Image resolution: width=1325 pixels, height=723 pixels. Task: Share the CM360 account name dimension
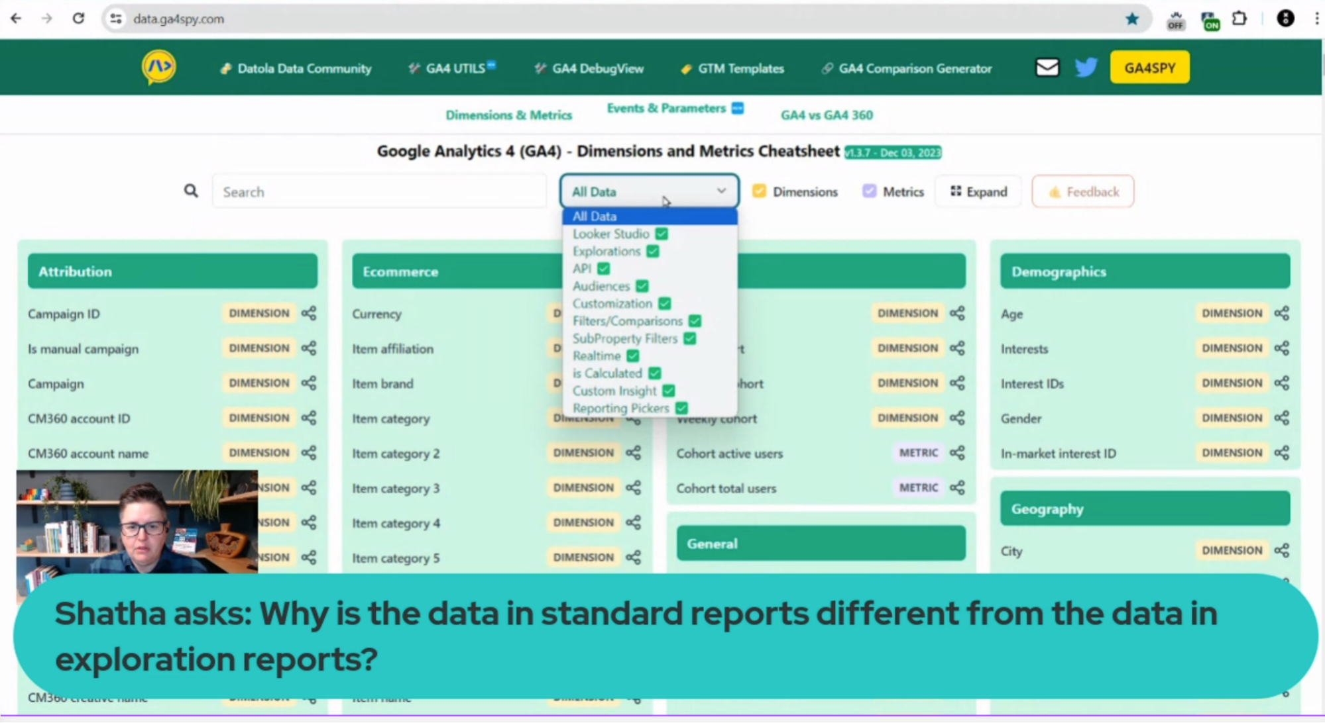pyautogui.click(x=309, y=453)
